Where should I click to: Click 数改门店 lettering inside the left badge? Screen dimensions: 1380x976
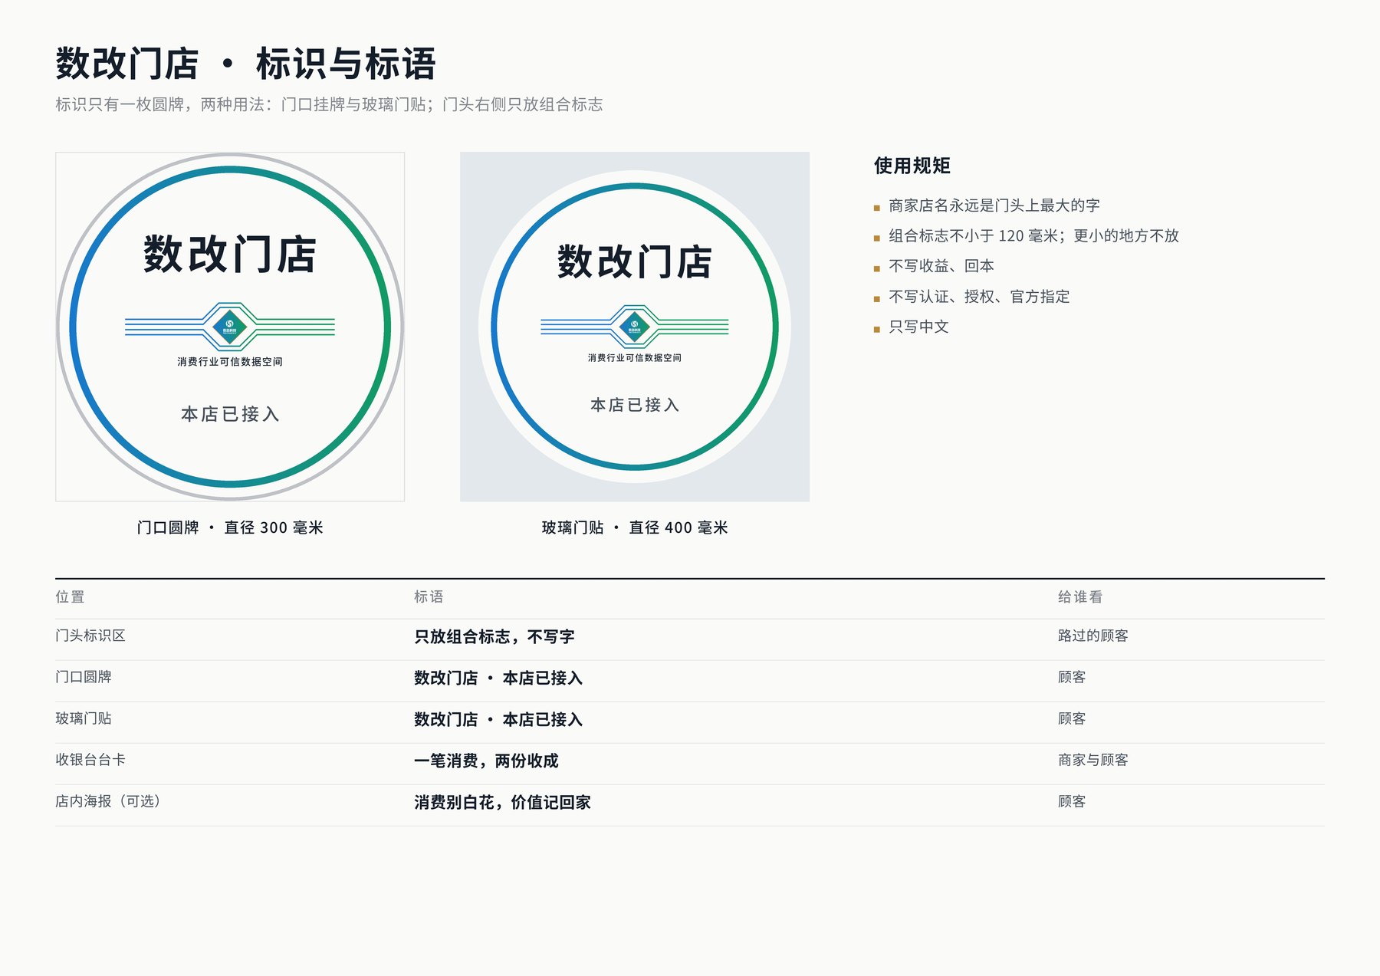[x=230, y=255]
